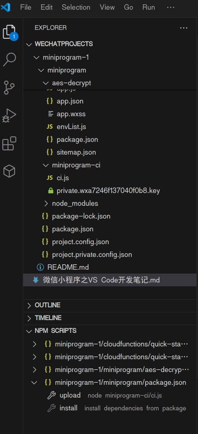Click the braces icon beside app.json
Image resolution: width=198 pixels, height=434 pixels.
50,101
